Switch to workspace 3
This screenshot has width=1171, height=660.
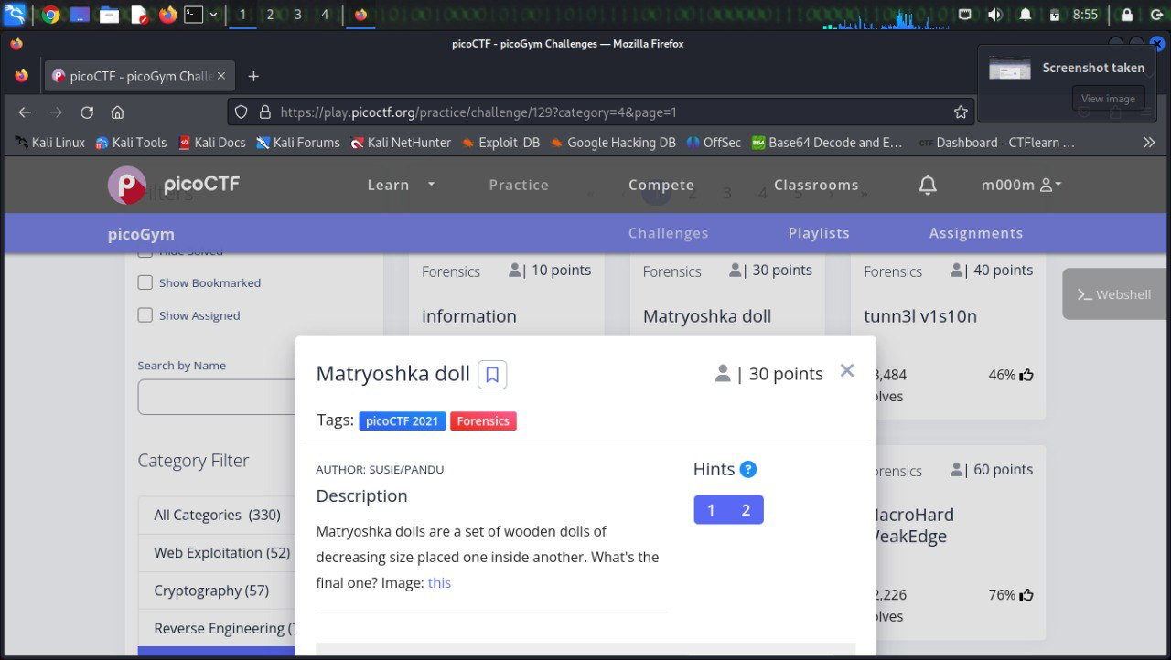point(297,15)
